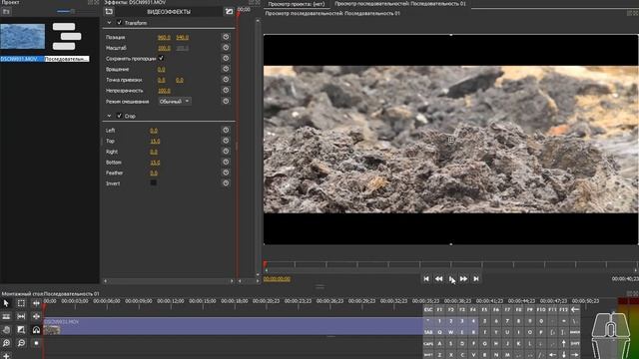Select the Transition tool
The image size is (639, 359).
pos(21,330)
